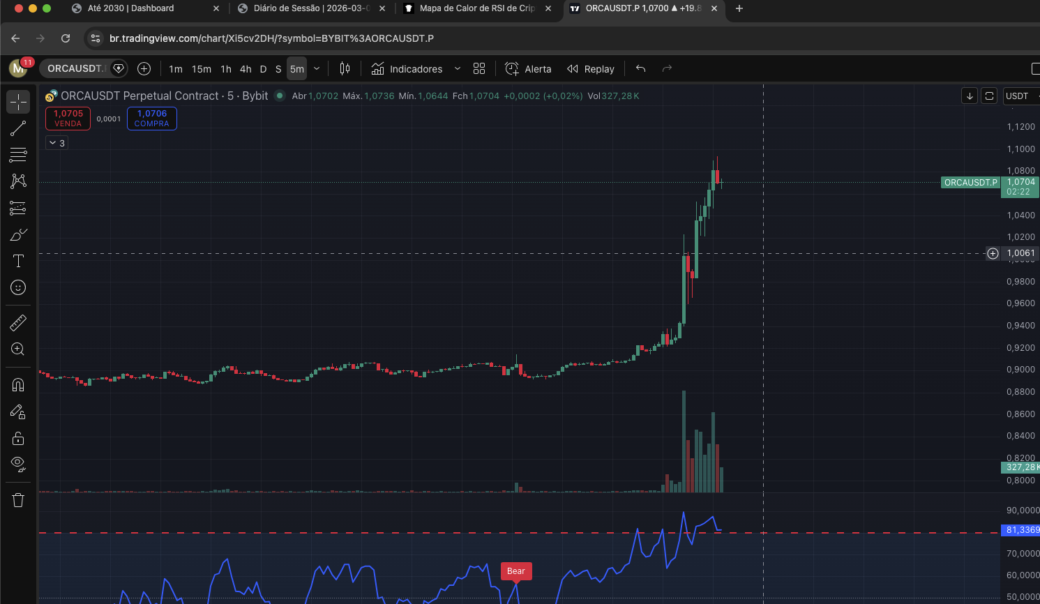Expand the timeframe interval dropdown arrow
This screenshot has height=604, width=1040.
317,68
